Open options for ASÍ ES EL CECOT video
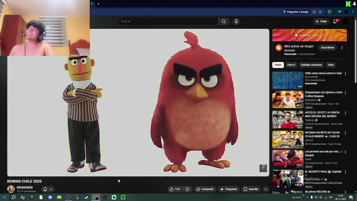 345,113
